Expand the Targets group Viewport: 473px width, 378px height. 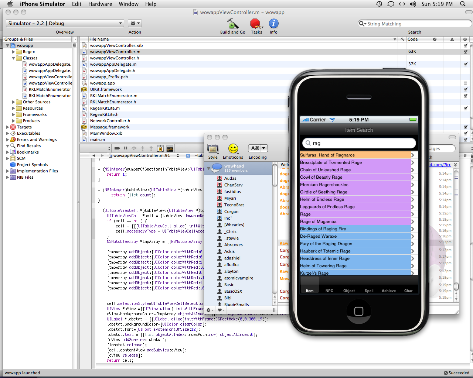(x=7, y=127)
